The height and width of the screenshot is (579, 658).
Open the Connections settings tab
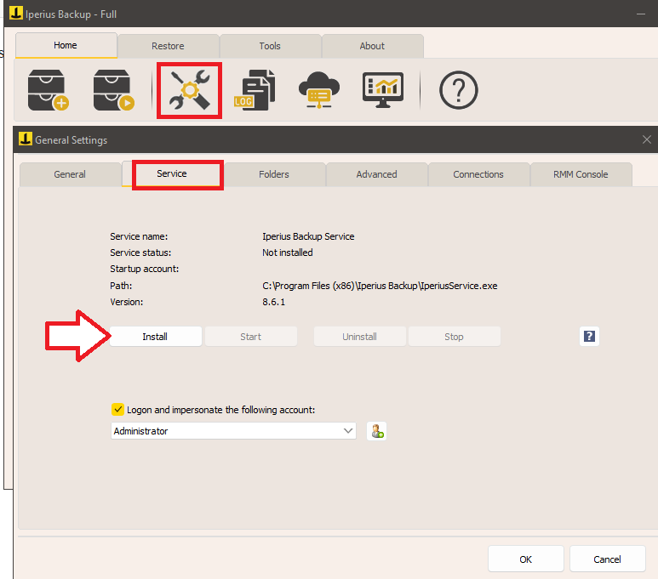point(478,174)
